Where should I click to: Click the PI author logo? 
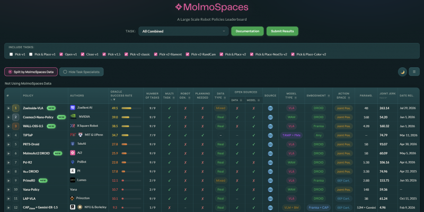73,171
